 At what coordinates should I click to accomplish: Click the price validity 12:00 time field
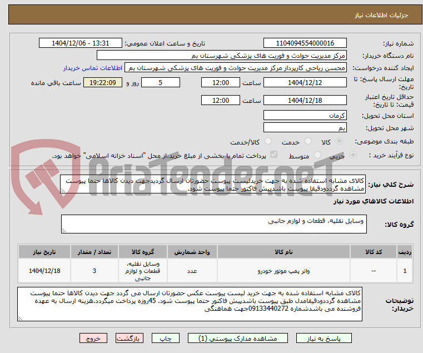click(x=221, y=101)
